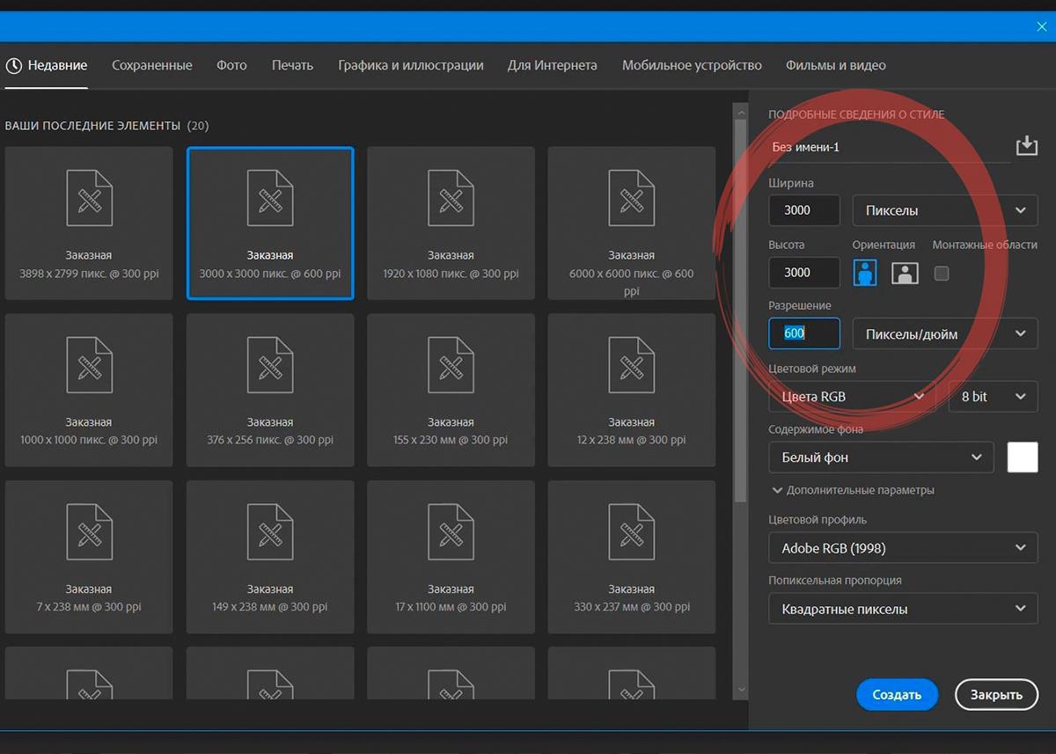Click the clock icon on Недавние tab
The height and width of the screenshot is (754, 1056).
click(x=13, y=65)
